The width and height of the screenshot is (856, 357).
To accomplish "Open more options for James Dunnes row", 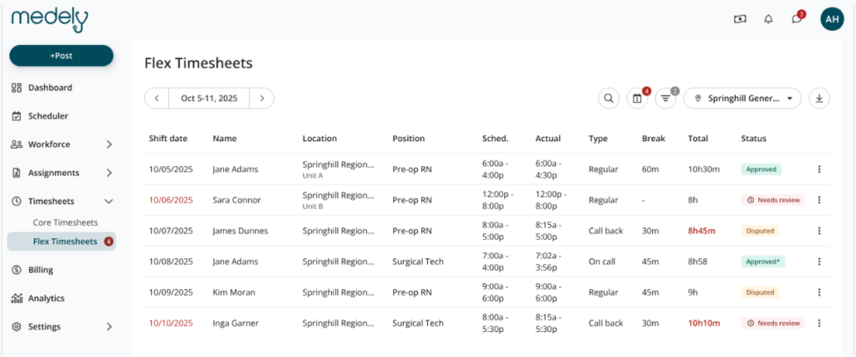I will pyautogui.click(x=819, y=231).
